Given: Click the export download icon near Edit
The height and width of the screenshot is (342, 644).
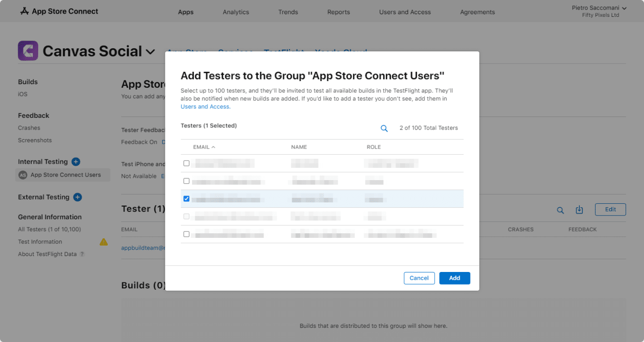Looking at the screenshot, I should coord(579,210).
